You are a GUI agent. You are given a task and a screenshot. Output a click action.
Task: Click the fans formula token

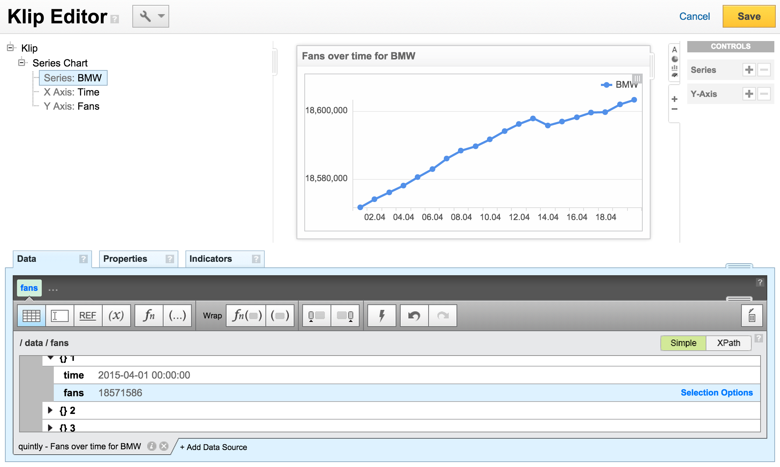coord(29,288)
